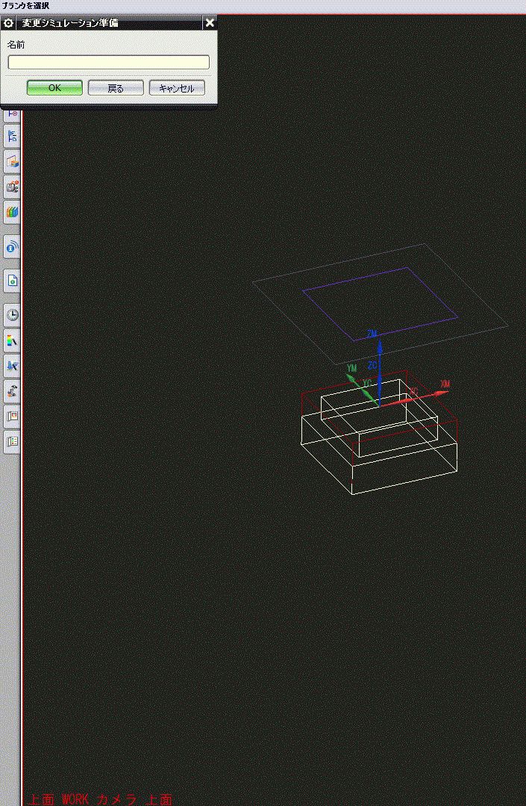Open the web browser page tab

(12, 281)
